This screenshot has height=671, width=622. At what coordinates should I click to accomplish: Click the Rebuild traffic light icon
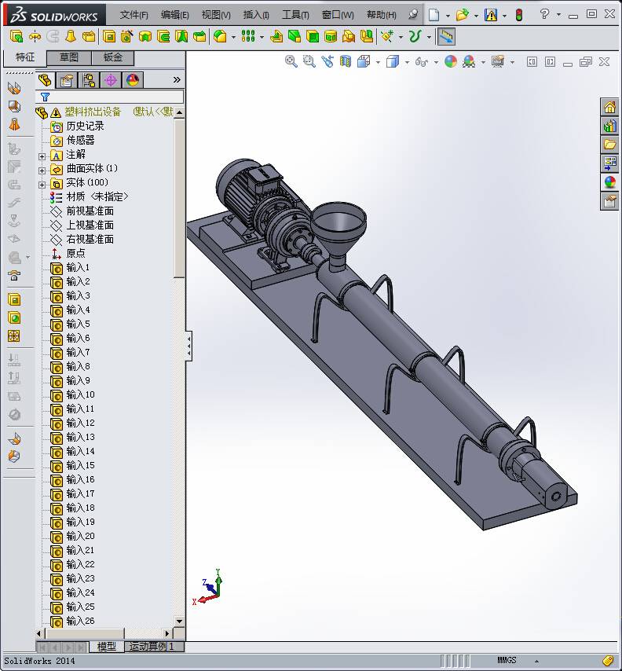(x=519, y=15)
